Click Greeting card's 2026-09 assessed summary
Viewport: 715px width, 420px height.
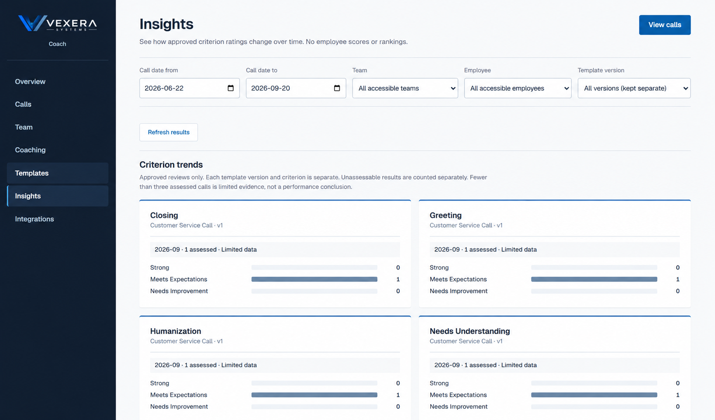click(x=555, y=250)
